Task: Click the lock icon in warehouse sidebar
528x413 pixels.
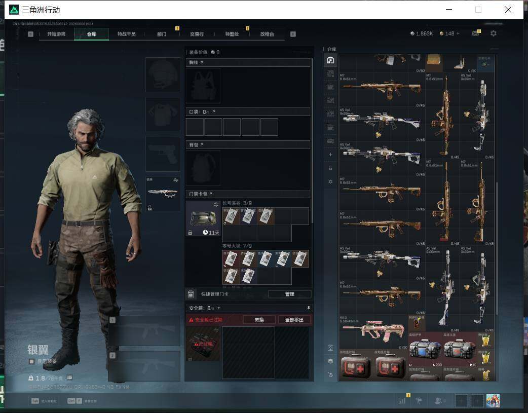Action: [x=330, y=168]
